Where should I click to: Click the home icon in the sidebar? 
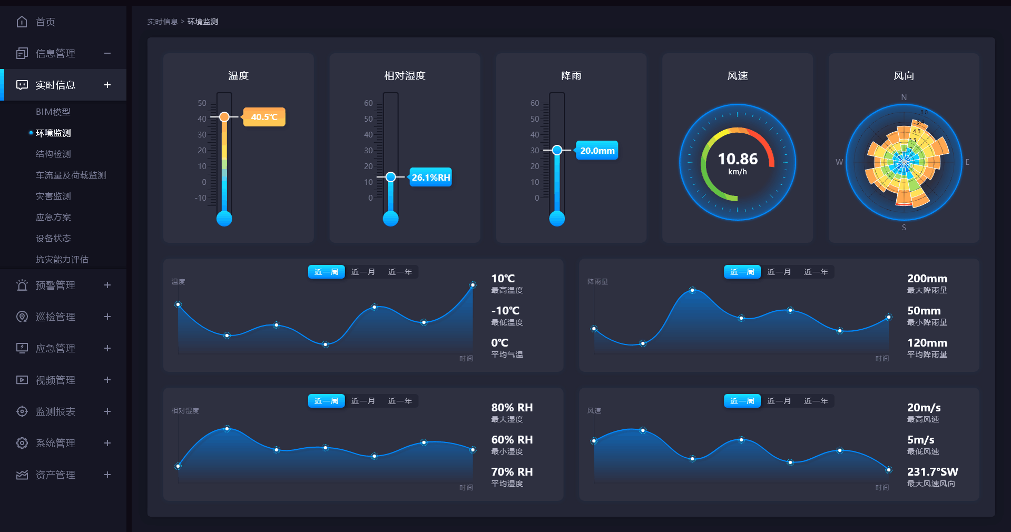(x=22, y=22)
